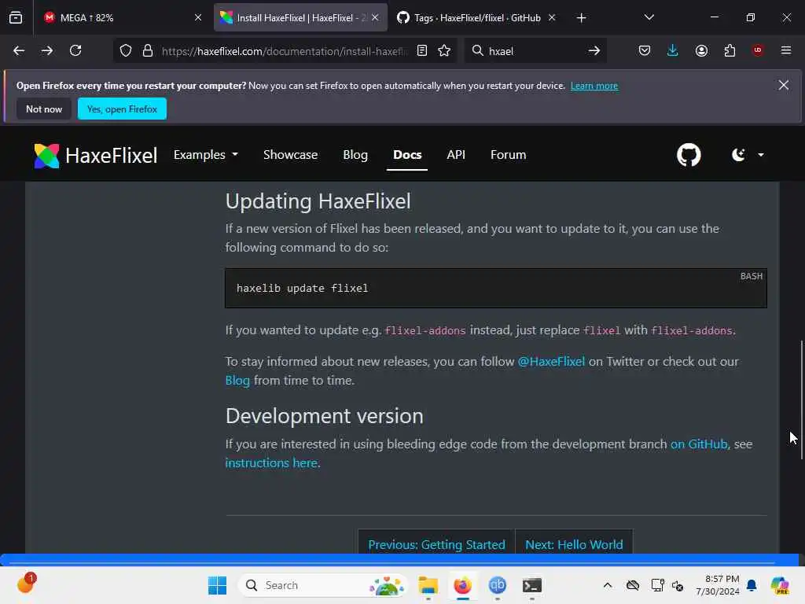Close the MEGA tab
This screenshot has width=805, height=604.
click(198, 17)
